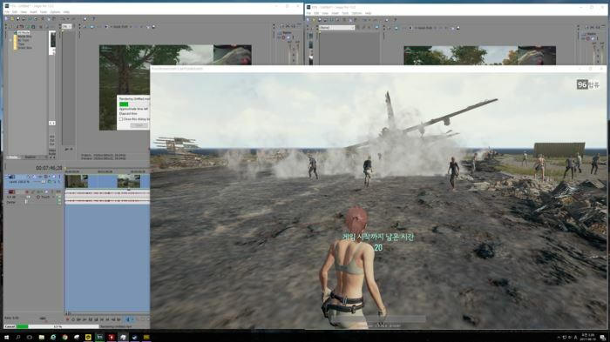Expand the media bins tree node

(x=10, y=40)
